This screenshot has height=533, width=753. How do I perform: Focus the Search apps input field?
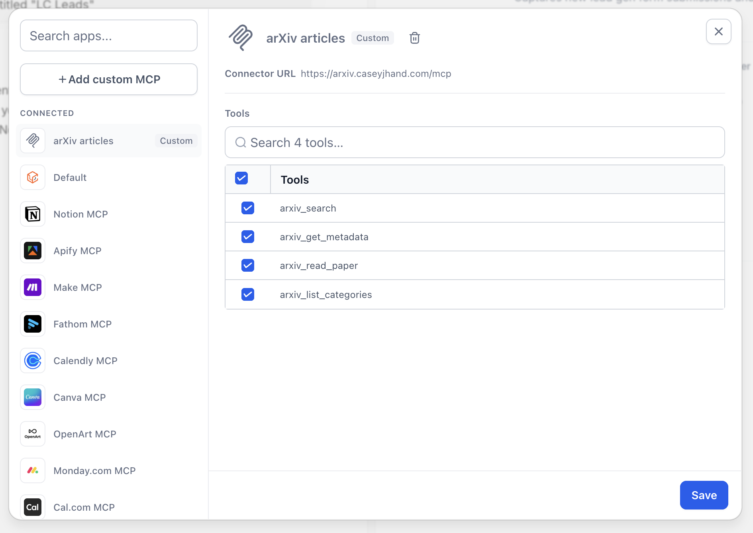tap(109, 35)
